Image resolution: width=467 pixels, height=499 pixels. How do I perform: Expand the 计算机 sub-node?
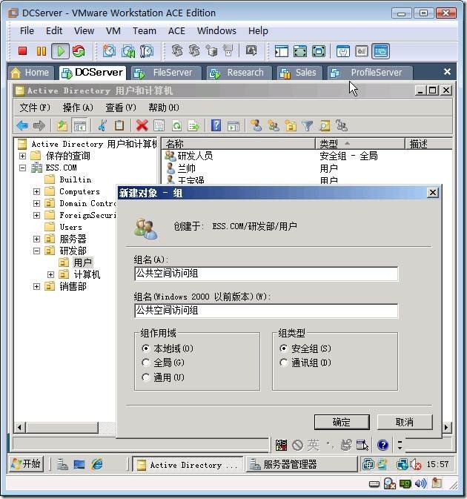coord(50,274)
